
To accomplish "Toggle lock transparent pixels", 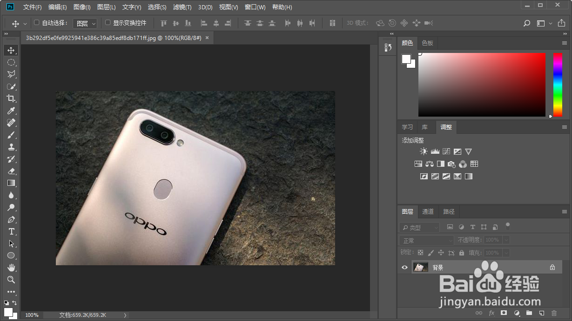I will [x=420, y=253].
